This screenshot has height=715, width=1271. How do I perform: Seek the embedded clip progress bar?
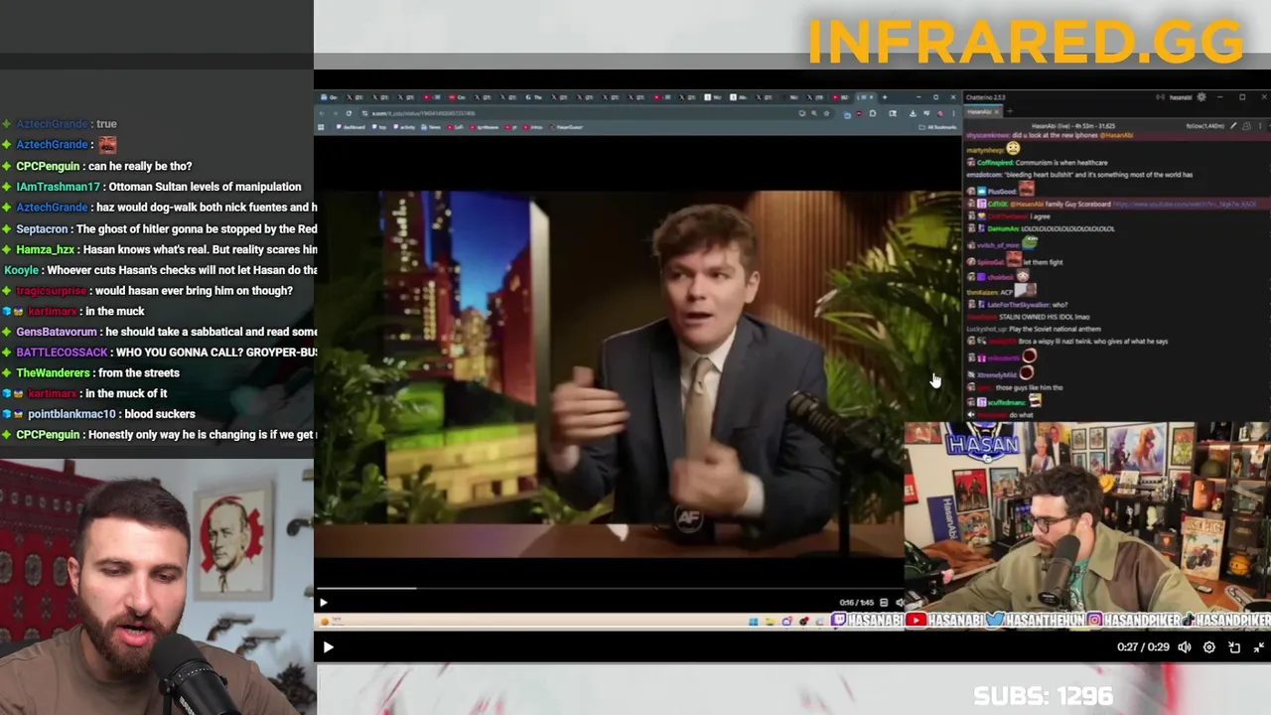[x=609, y=588]
